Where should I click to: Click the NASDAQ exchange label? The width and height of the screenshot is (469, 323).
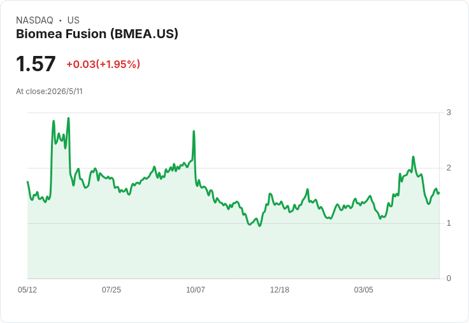tap(34, 20)
